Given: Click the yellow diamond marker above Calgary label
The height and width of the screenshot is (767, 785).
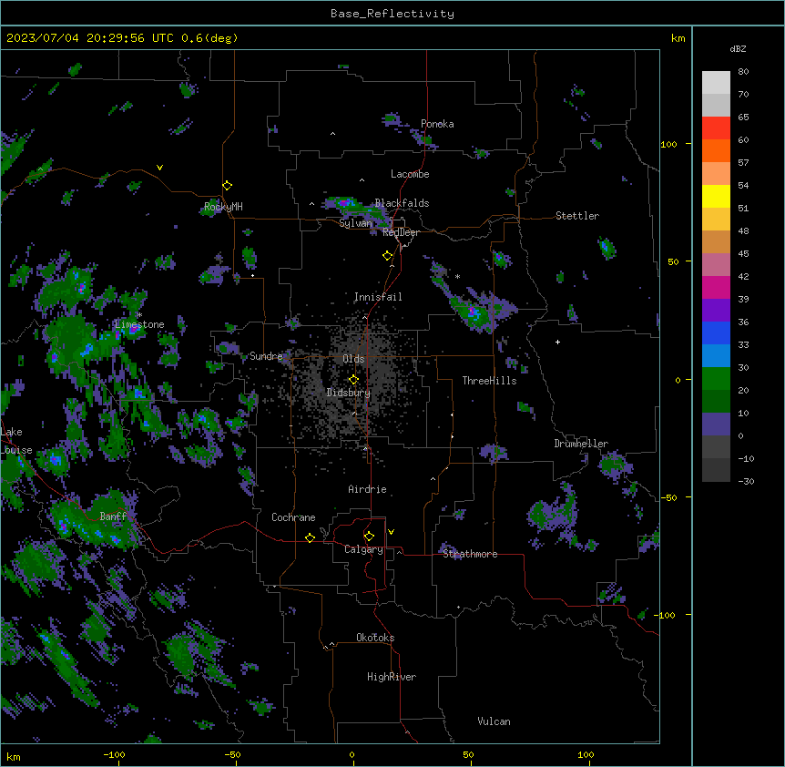Looking at the screenshot, I should point(369,537).
